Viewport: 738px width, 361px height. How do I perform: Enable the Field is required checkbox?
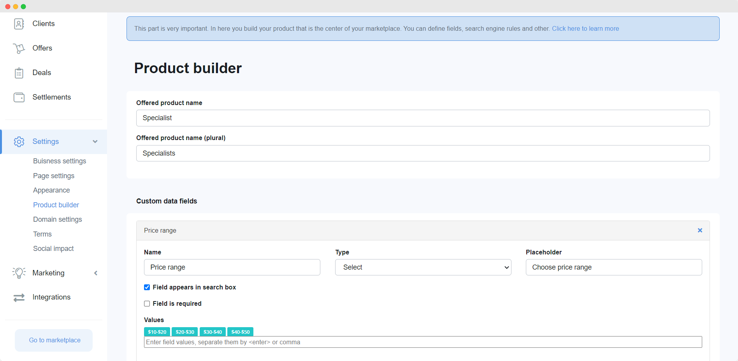[147, 304]
